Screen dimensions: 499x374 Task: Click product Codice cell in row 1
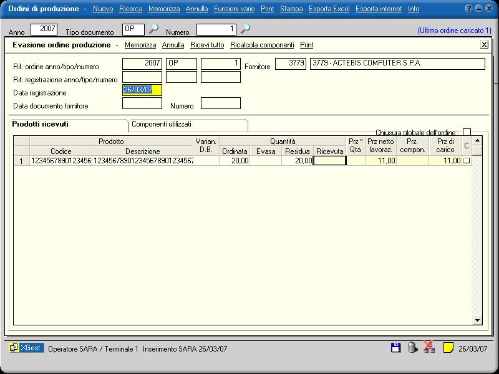(x=61, y=161)
